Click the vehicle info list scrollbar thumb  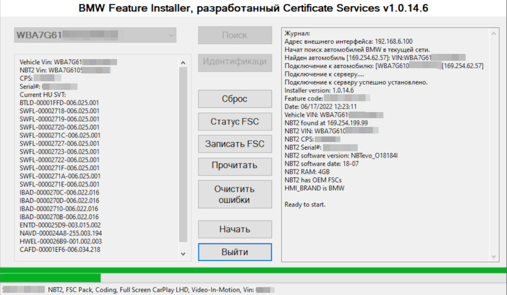(x=183, y=154)
